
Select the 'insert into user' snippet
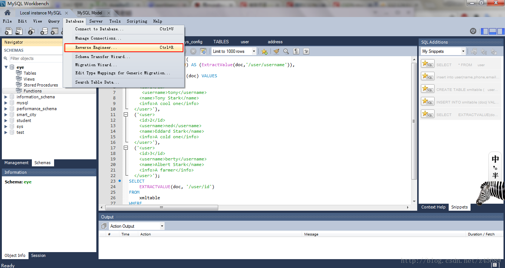click(x=461, y=77)
